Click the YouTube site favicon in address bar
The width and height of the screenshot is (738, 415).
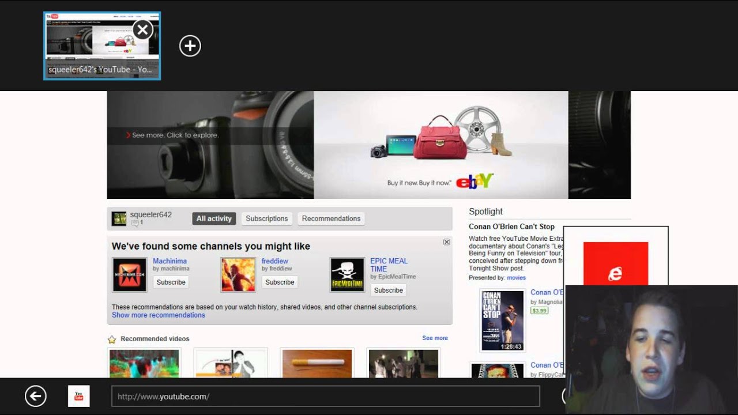tap(79, 396)
